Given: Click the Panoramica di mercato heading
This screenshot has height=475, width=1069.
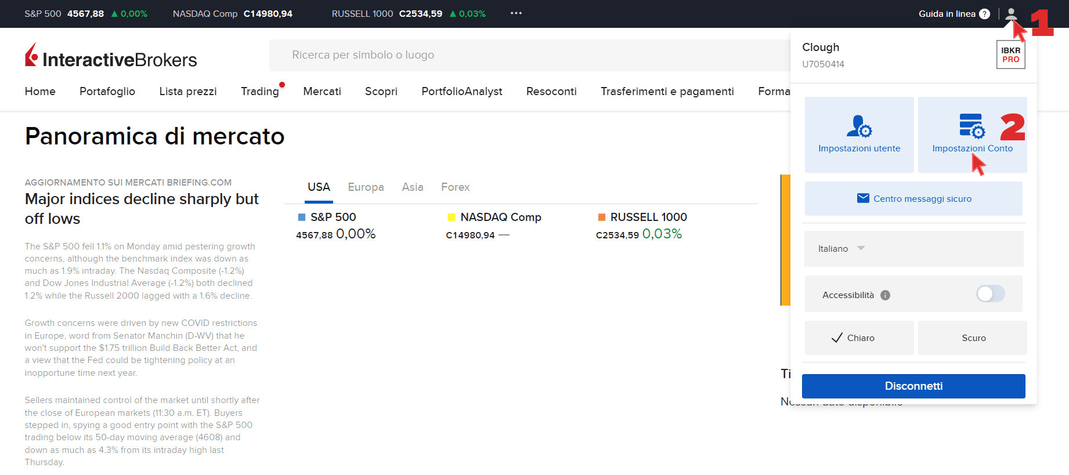Looking at the screenshot, I should [155, 136].
